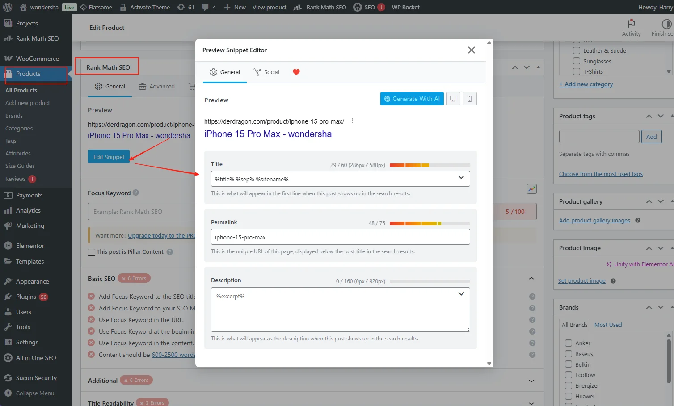Screen dimensions: 674x406
Task: Open the trends chart icon
Action: click(531, 189)
